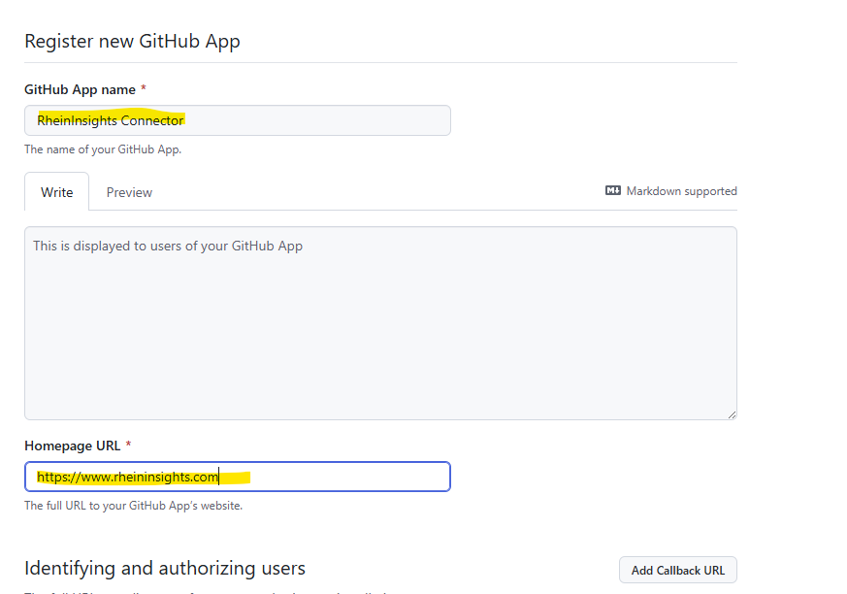The width and height of the screenshot is (847, 594).
Task: Click the 'Register new GitHub App' heading
Action: pos(132,41)
